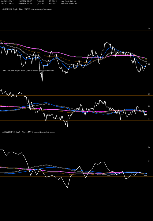153x221 pixels.
Task: Select the high price H: 22.29
Action: point(53,1)
